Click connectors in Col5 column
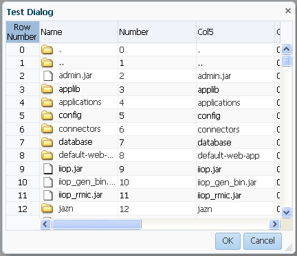This screenshot has width=297, height=256. 219,130
